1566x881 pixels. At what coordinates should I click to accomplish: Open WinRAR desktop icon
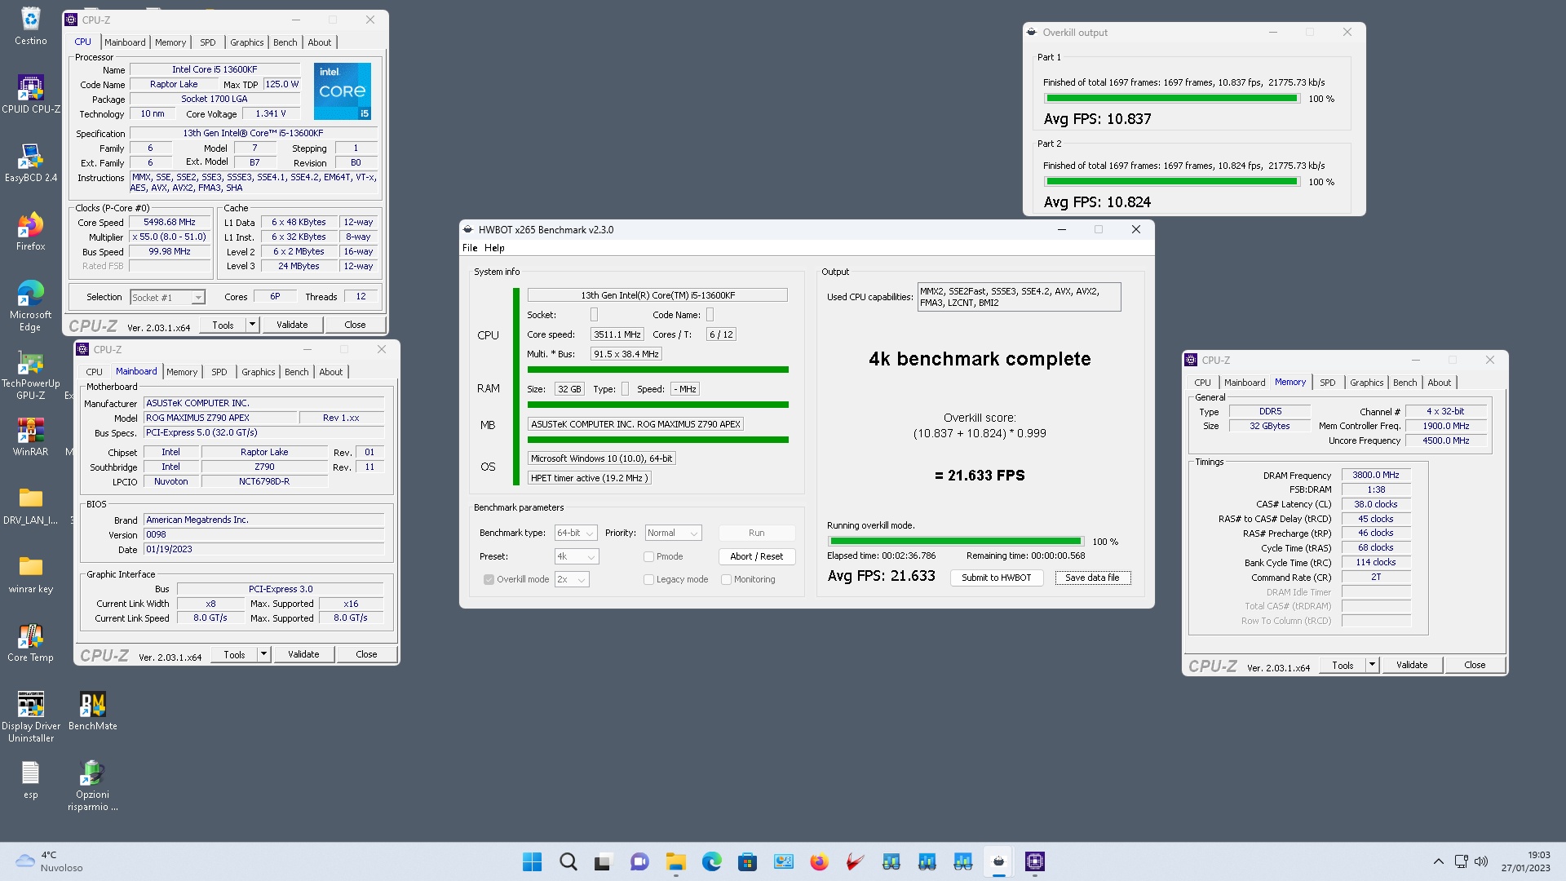pyautogui.click(x=30, y=436)
